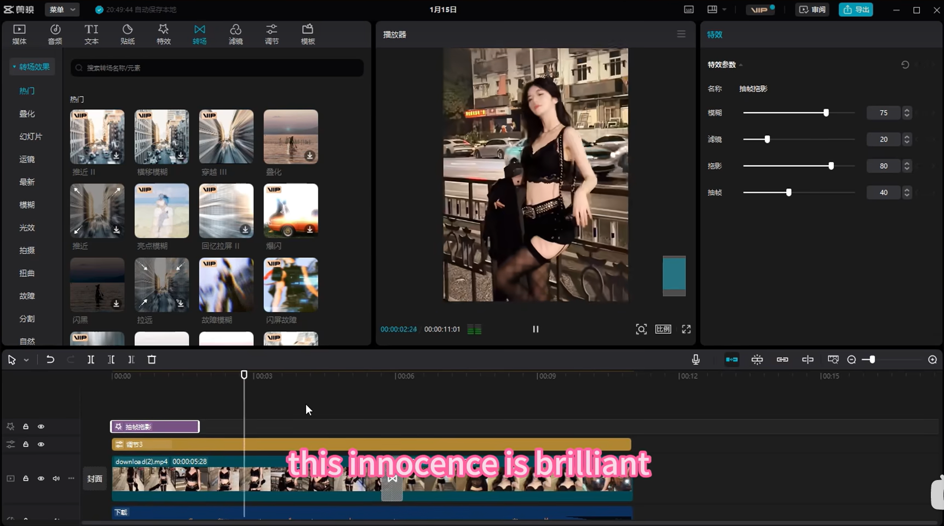
Task: Mute the main video track audio
Action: click(56, 478)
